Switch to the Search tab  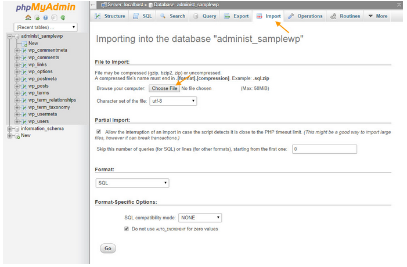pos(172,16)
